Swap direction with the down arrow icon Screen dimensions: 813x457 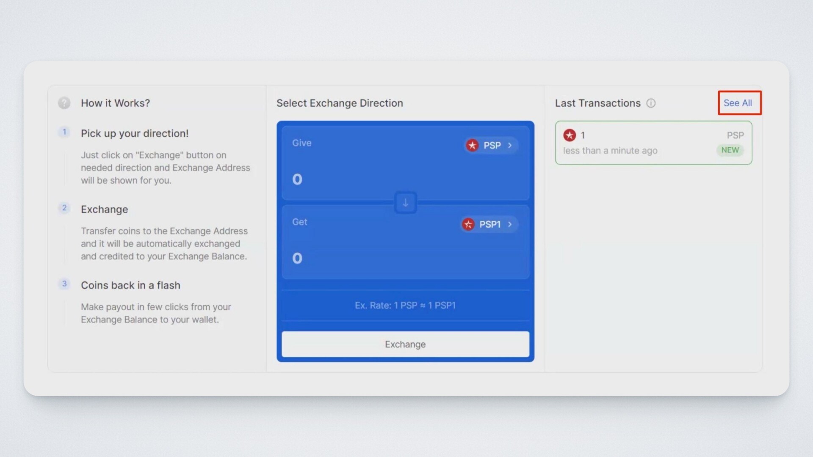coord(405,203)
